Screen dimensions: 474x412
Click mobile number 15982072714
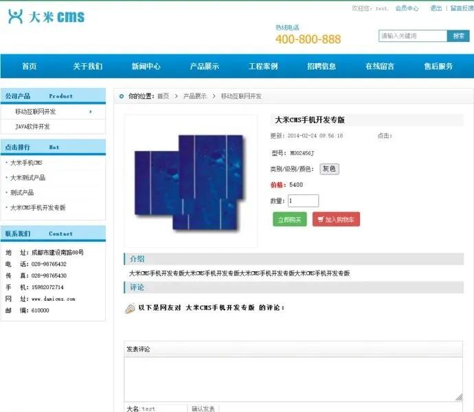[47, 287]
